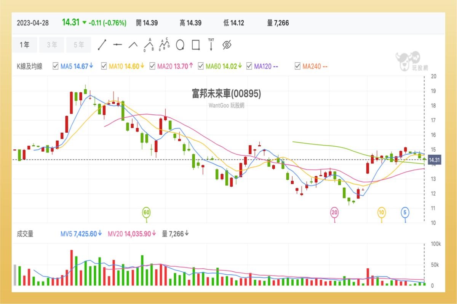Switch chart range to 1年
This screenshot has width=457, height=304.
25,45
